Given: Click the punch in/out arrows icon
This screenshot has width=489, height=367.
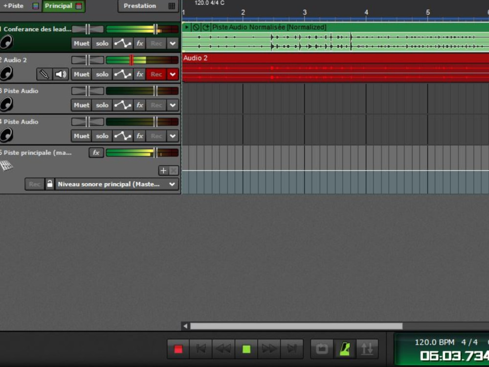Looking at the screenshot, I should pyautogui.click(x=367, y=348).
